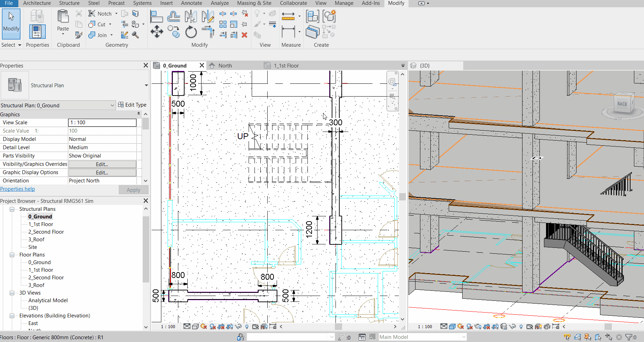Select the Copy tool
Screen dimensions: 644x342
tap(173, 32)
